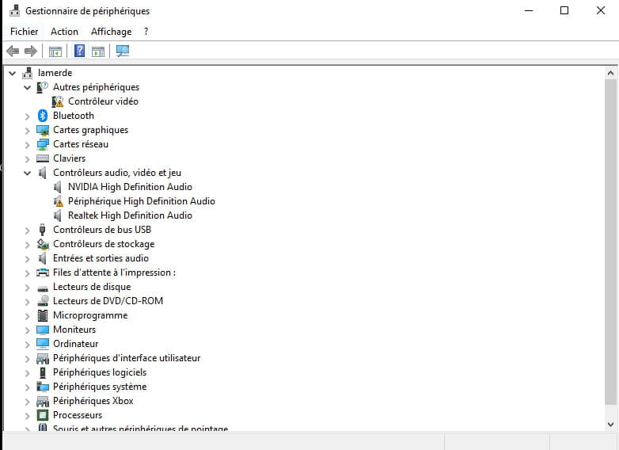Click the Périphérique High Definition Audio warning icon

click(58, 201)
